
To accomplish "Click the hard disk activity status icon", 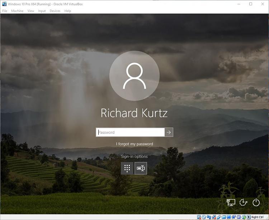I will click(199, 217).
